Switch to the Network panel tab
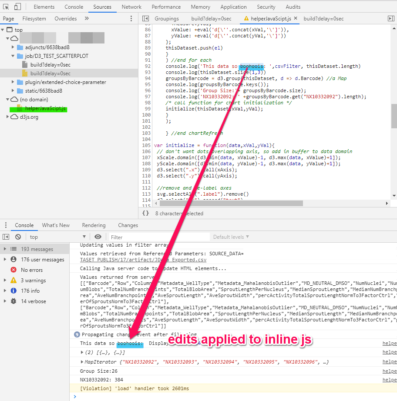This screenshot has height=401, width=397. tap(131, 7)
